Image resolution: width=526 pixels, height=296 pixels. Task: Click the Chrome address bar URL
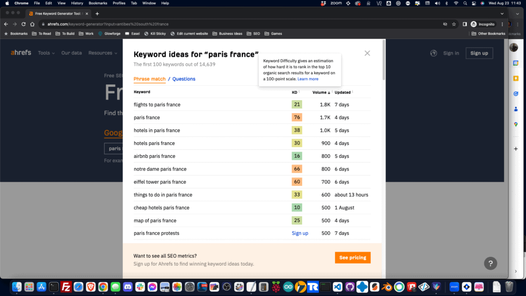pyautogui.click(x=108, y=24)
